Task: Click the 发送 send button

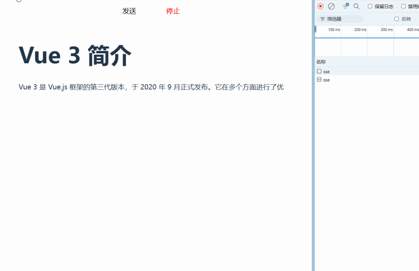Action: pos(129,11)
